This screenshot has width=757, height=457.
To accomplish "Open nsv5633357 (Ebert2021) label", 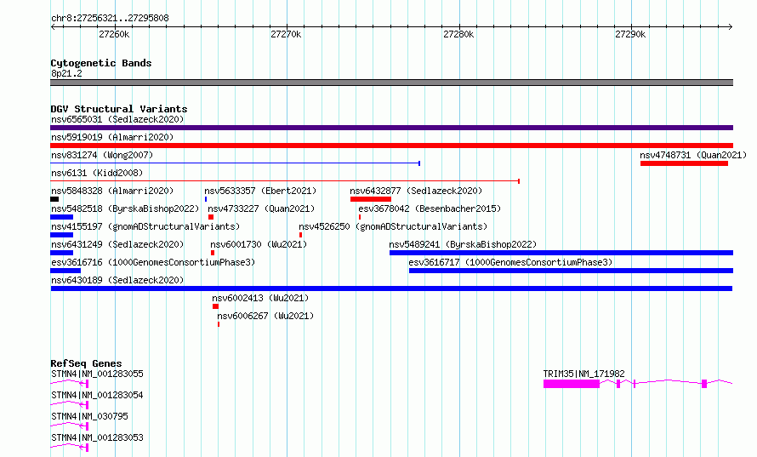I will [260, 191].
